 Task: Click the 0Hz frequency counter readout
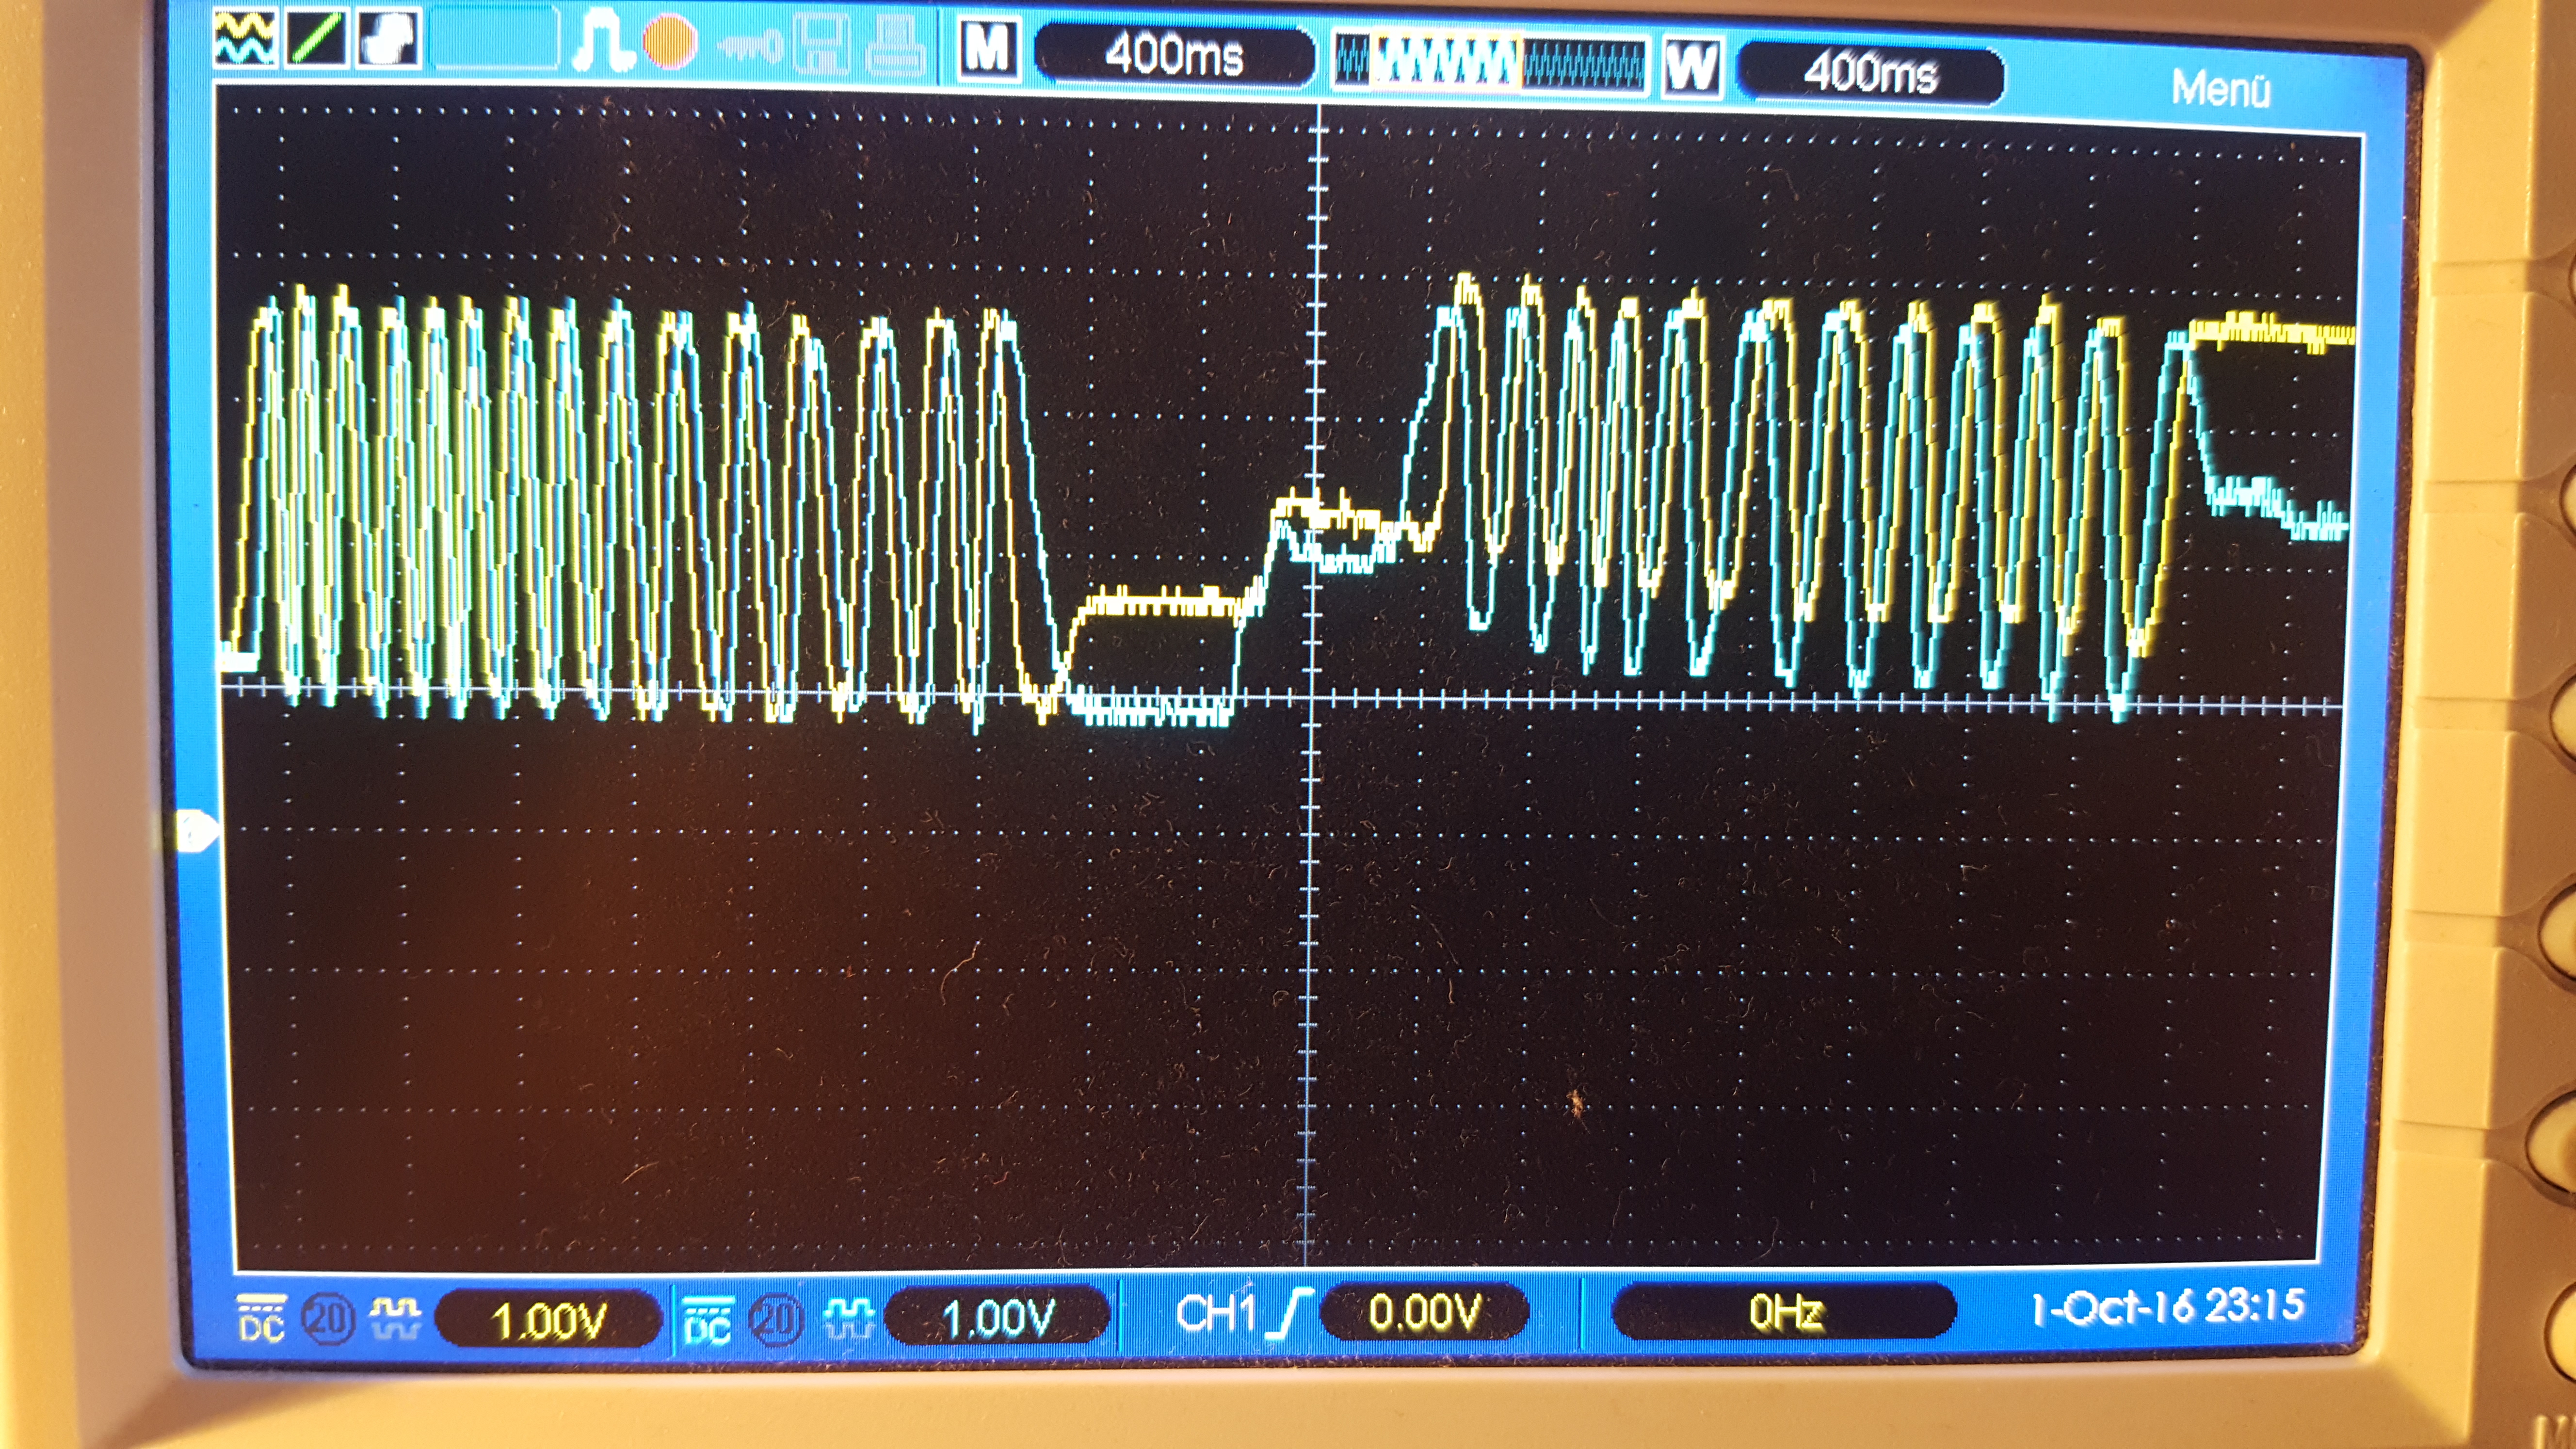click(1784, 1311)
